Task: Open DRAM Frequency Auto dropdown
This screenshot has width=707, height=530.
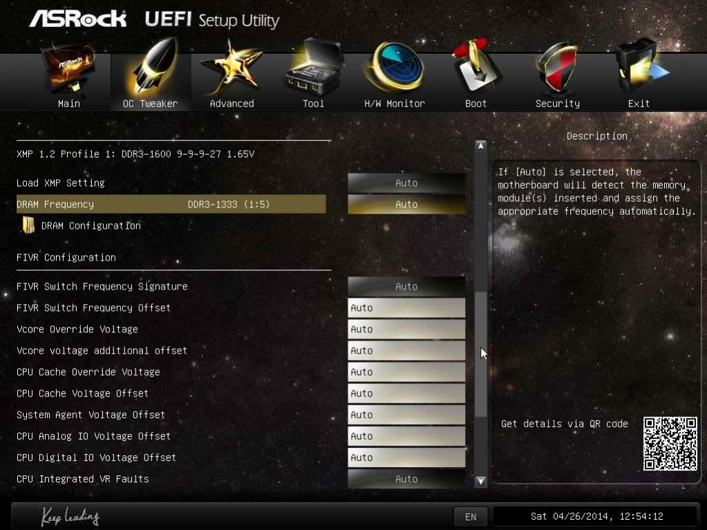Action: point(406,204)
